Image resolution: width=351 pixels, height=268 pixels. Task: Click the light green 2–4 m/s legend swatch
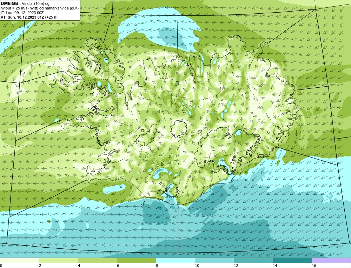point(58,260)
